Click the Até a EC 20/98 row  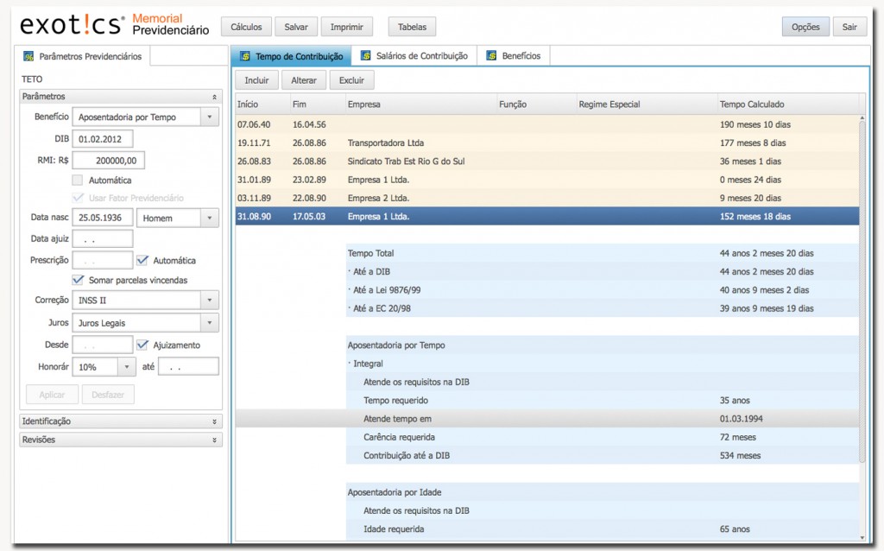point(603,308)
